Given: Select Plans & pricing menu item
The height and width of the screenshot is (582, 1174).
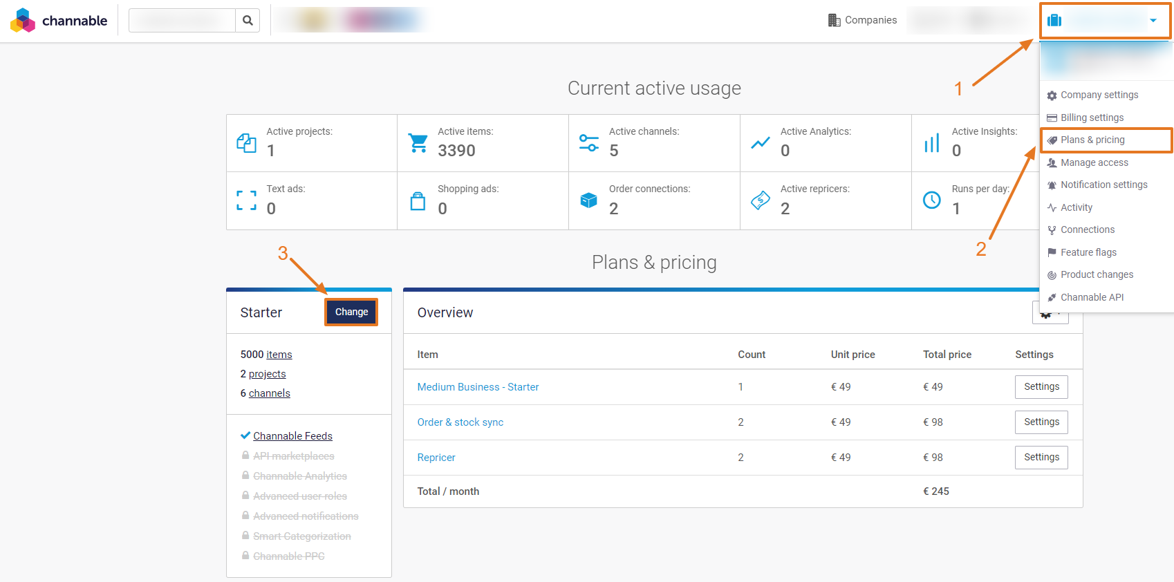Looking at the screenshot, I should (1106, 140).
